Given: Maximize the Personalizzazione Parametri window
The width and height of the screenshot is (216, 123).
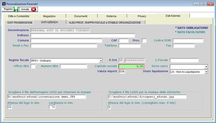Looking at the screenshot, I should pyautogui.click(x=203, y=4).
